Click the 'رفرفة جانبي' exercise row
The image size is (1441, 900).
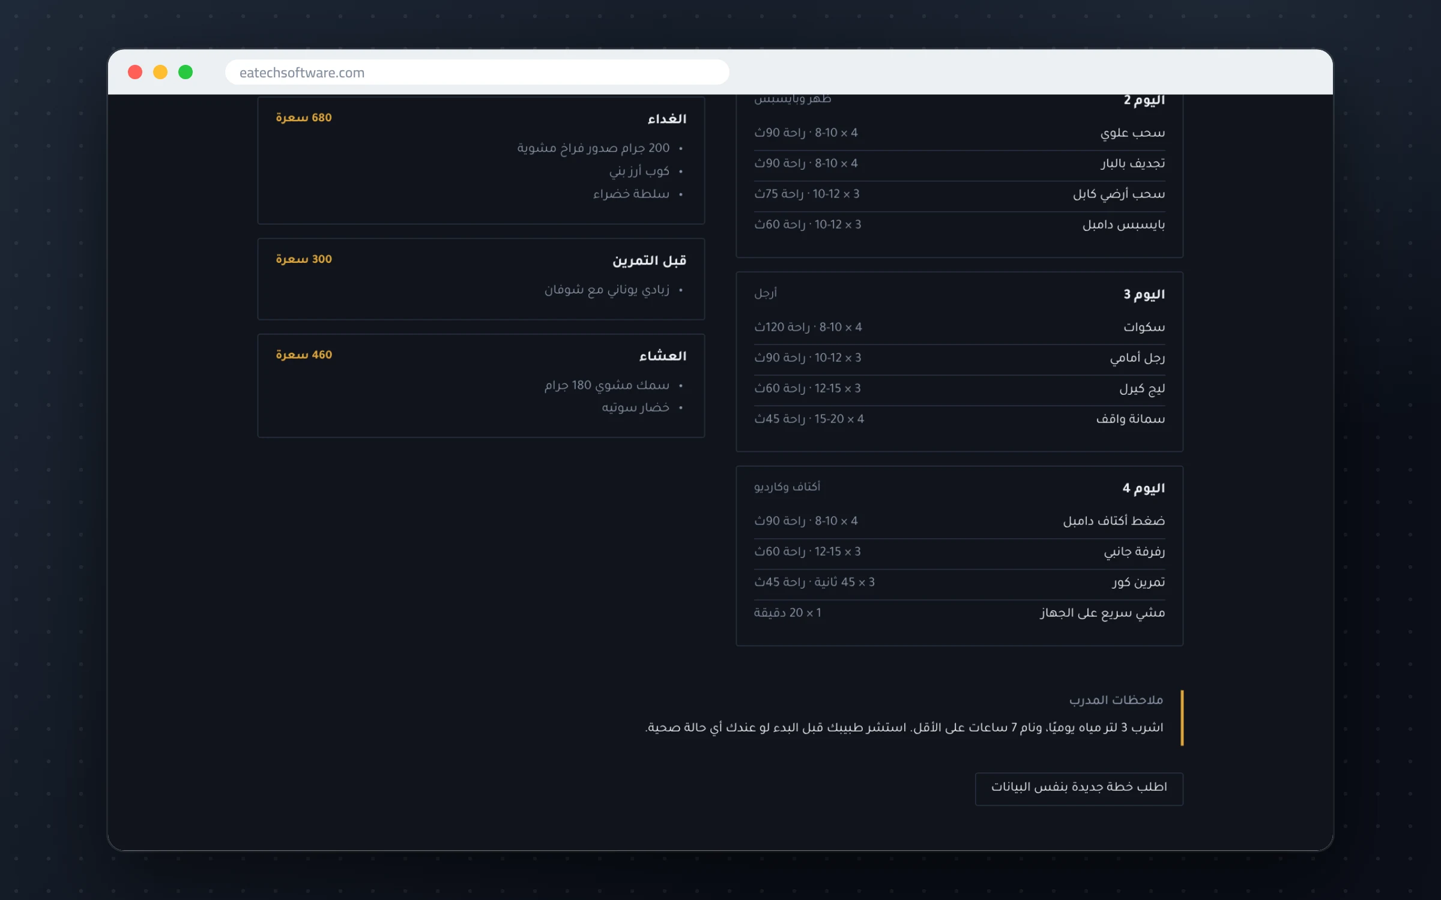click(x=959, y=552)
